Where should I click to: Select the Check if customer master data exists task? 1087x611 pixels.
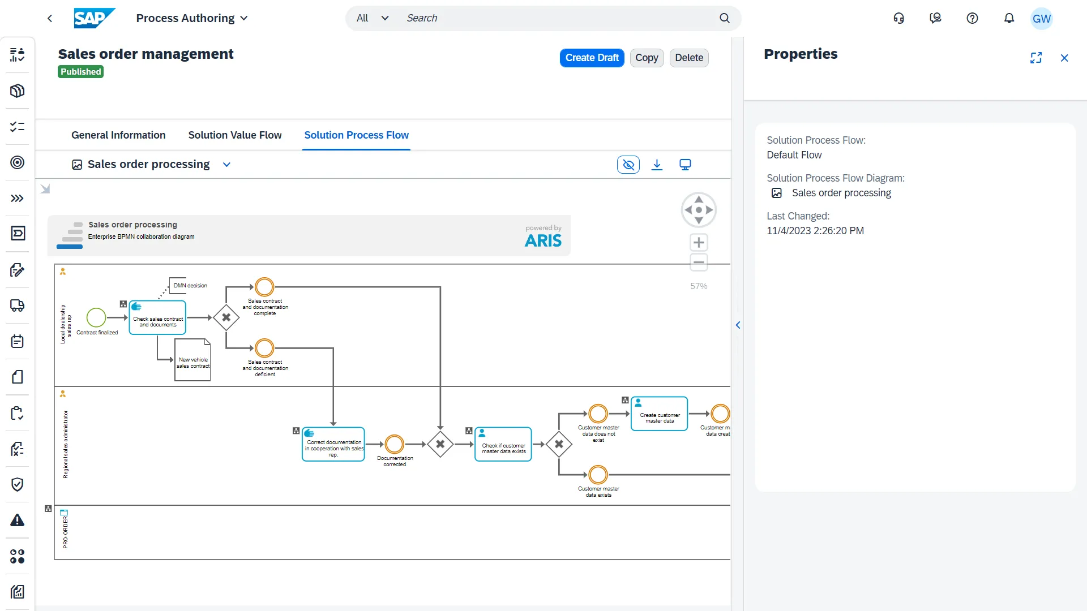click(503, 445)
